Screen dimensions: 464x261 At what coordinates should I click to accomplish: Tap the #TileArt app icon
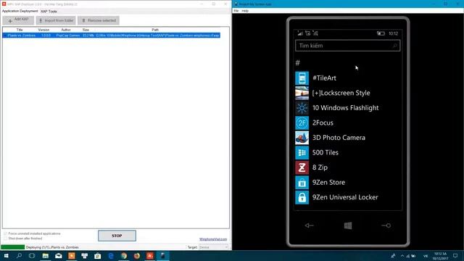tap(302, 78)
